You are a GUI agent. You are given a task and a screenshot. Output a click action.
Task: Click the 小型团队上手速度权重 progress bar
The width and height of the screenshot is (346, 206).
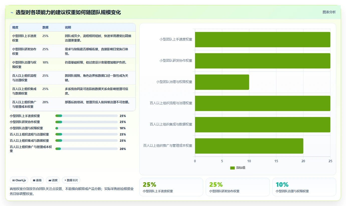[x=86, y=116]
